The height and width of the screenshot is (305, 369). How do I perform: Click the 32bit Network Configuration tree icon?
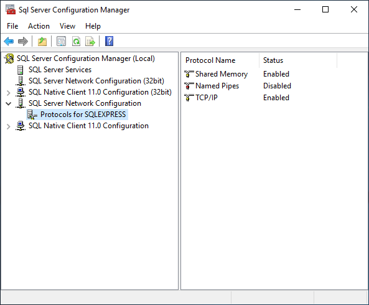coord(21,81)
